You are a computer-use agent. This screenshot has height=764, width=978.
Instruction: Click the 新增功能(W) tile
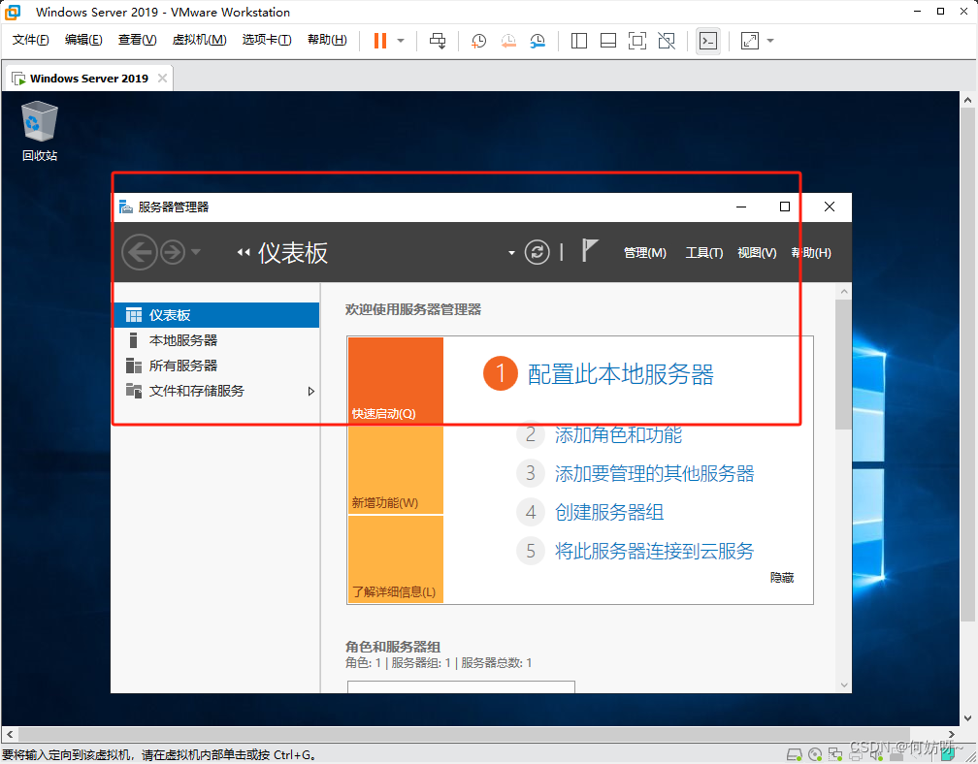click(x=396, y=469)
